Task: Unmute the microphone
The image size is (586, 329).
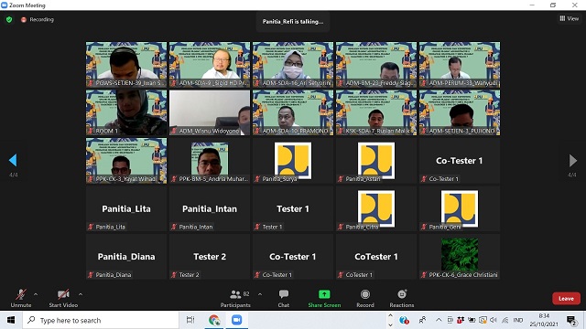Action: [x=21, y=299]
